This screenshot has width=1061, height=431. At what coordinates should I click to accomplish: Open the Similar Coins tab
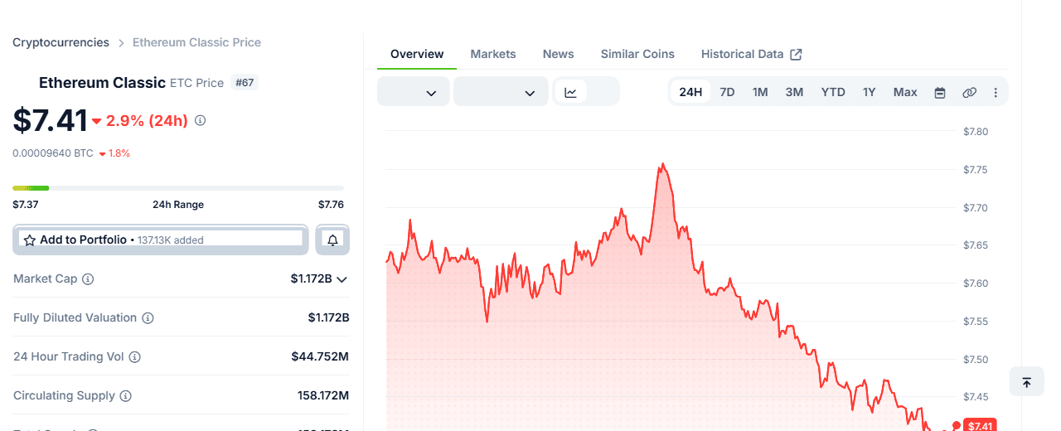coord(637,54)
